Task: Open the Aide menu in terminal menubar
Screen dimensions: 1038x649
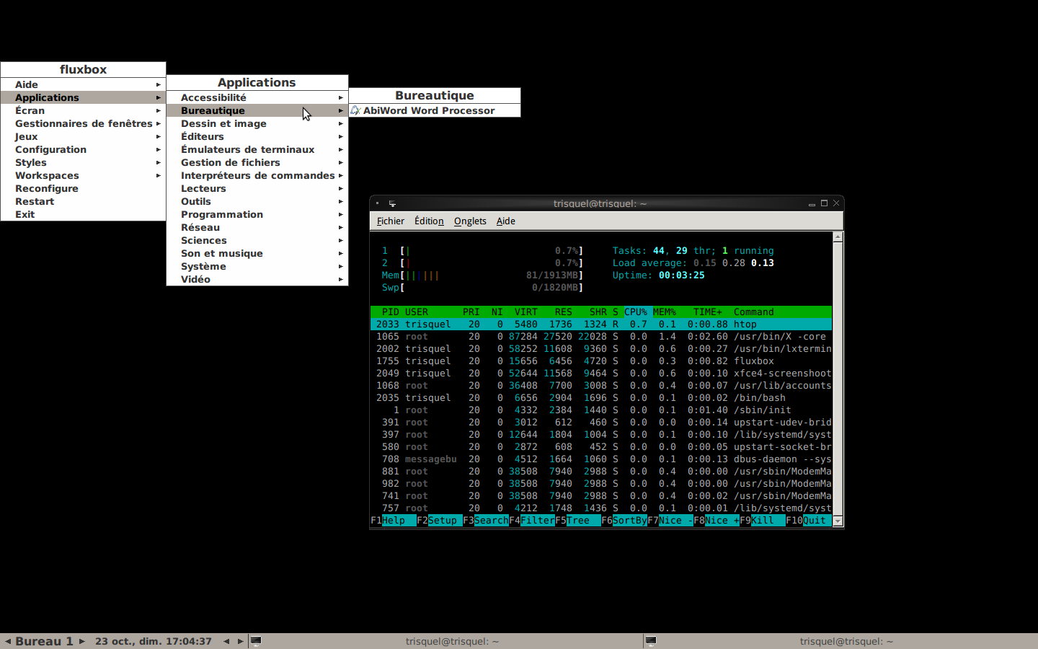Action: (x=505, y=221)
